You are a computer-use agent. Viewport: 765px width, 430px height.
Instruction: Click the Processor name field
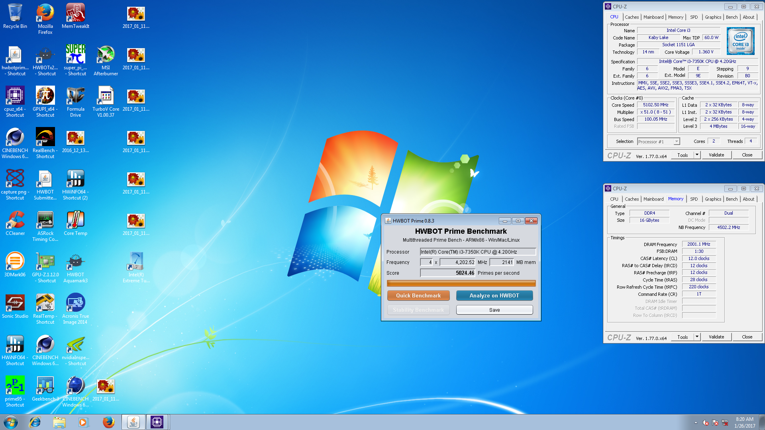coord(478,252)
